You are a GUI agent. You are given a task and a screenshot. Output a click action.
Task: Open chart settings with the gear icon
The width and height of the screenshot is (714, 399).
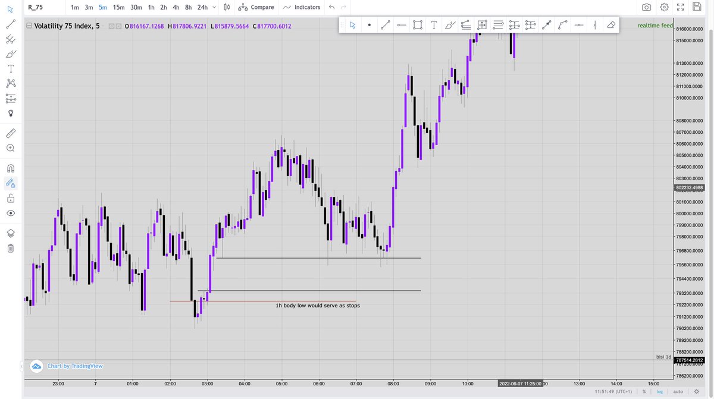pos(664,8)
